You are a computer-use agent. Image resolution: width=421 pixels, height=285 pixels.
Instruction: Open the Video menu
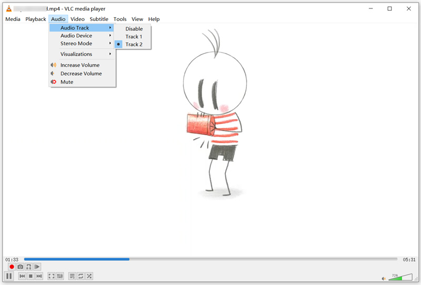coord(77,19)
